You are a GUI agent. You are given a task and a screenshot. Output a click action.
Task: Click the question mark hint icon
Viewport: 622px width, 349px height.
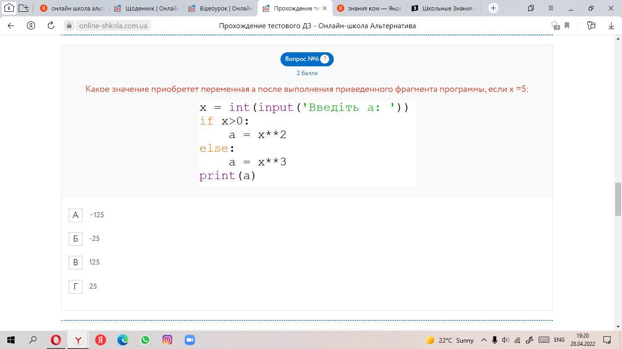(324, 59)
